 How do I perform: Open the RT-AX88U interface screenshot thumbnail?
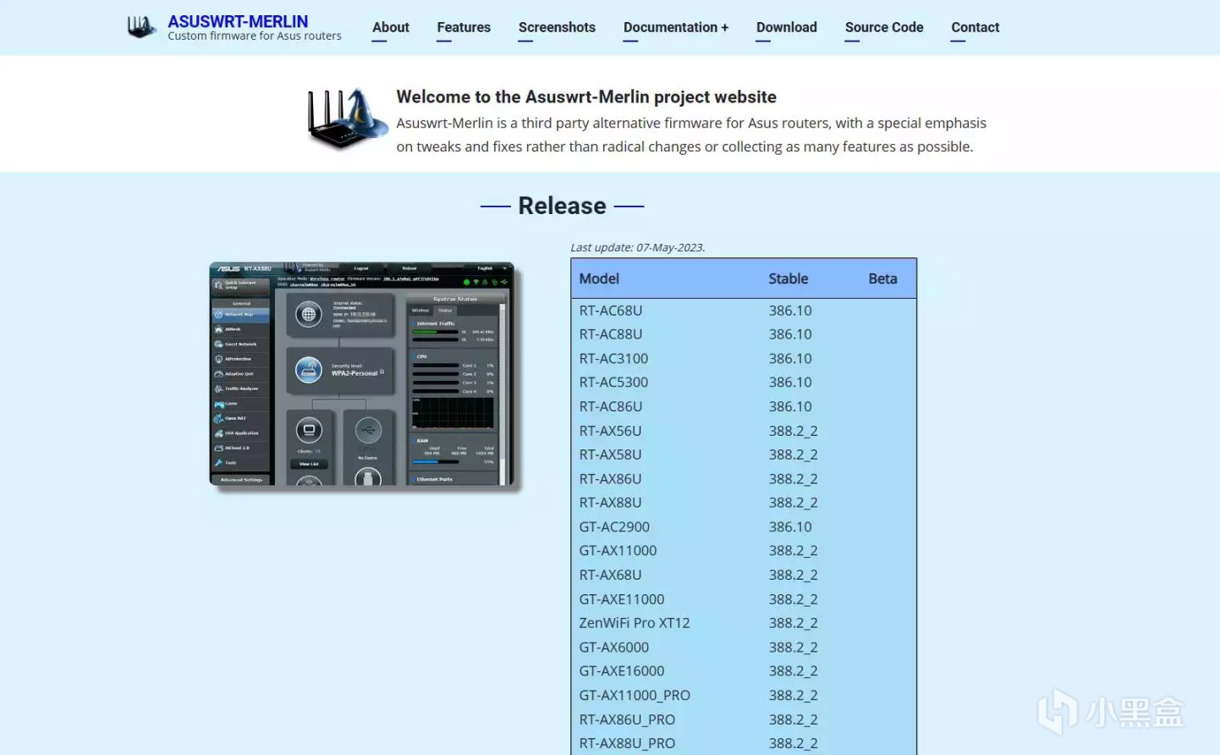click(362, 374)
